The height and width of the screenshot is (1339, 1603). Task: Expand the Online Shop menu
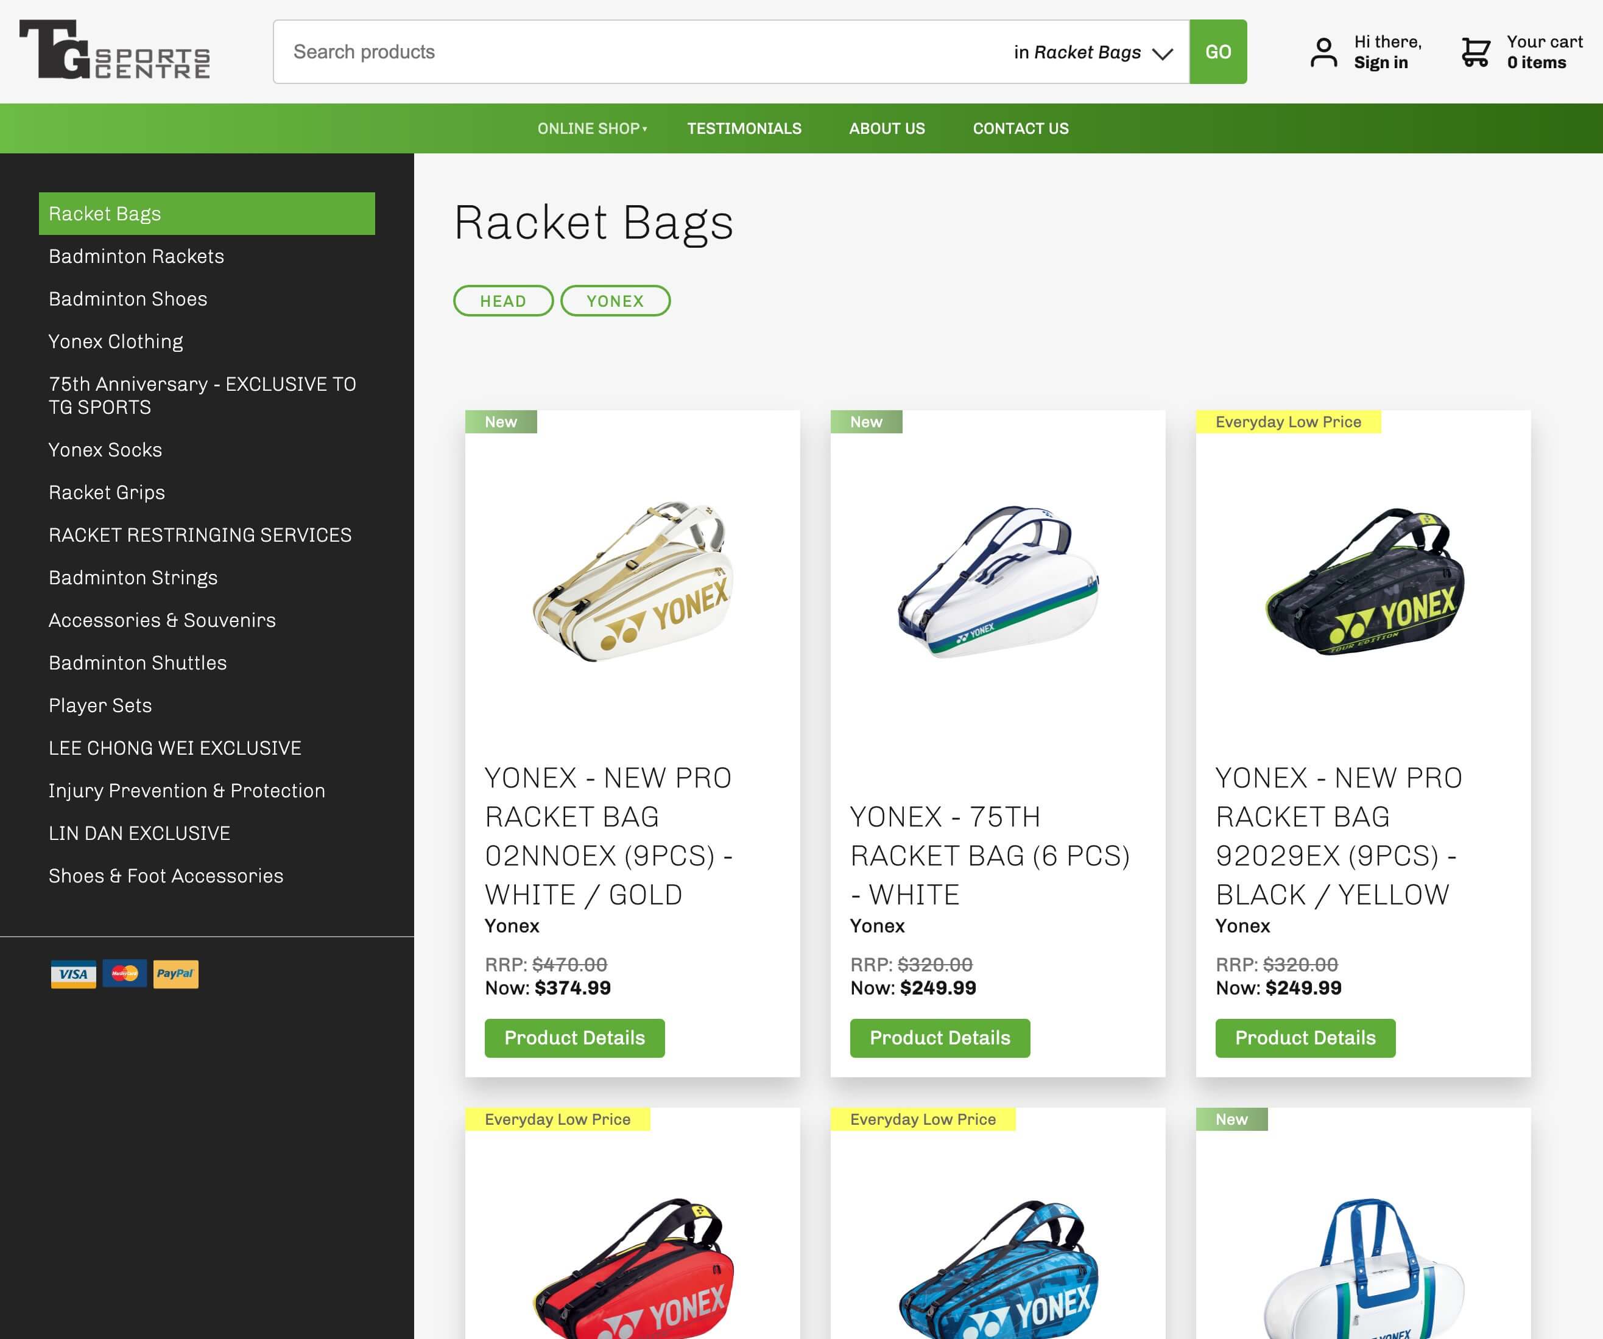(x=591, y=128)
